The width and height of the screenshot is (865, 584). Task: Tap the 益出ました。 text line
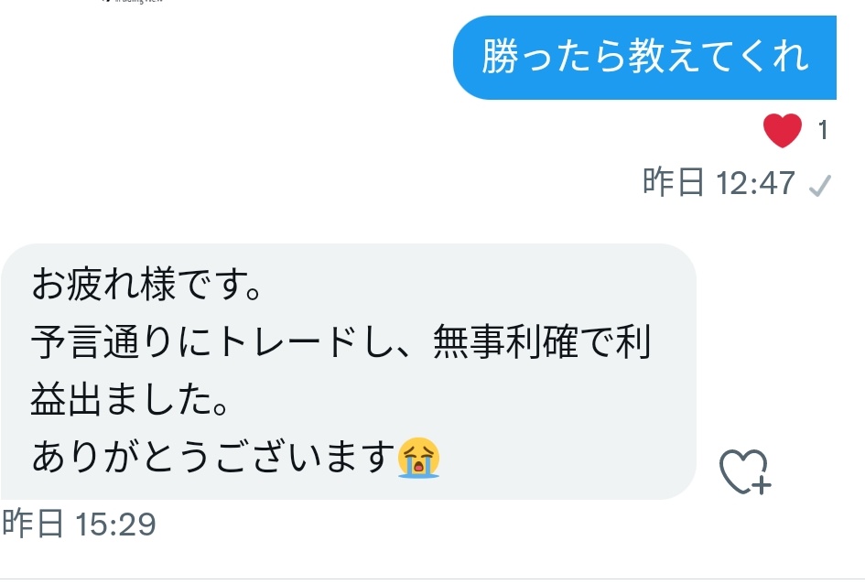pos(129,399)
